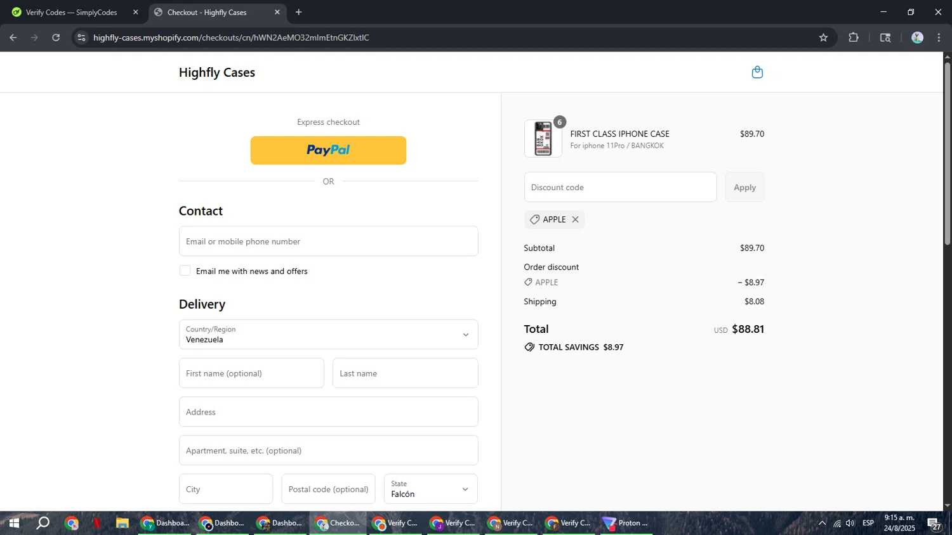Open the taskbar clock and date

[x=899, y=523]
